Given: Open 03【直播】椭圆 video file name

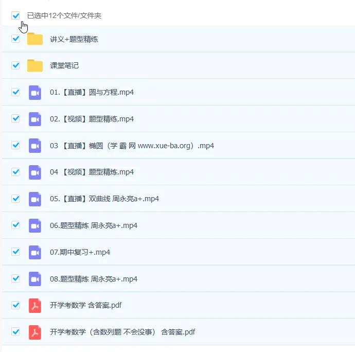Looking at the screenshot, I should tap(132, 146).
